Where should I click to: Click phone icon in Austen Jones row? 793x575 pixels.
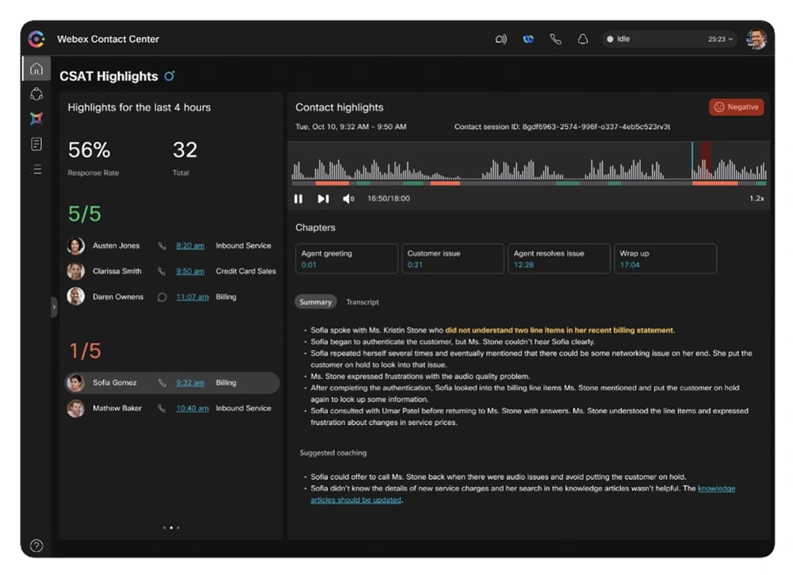coord(162,246)
